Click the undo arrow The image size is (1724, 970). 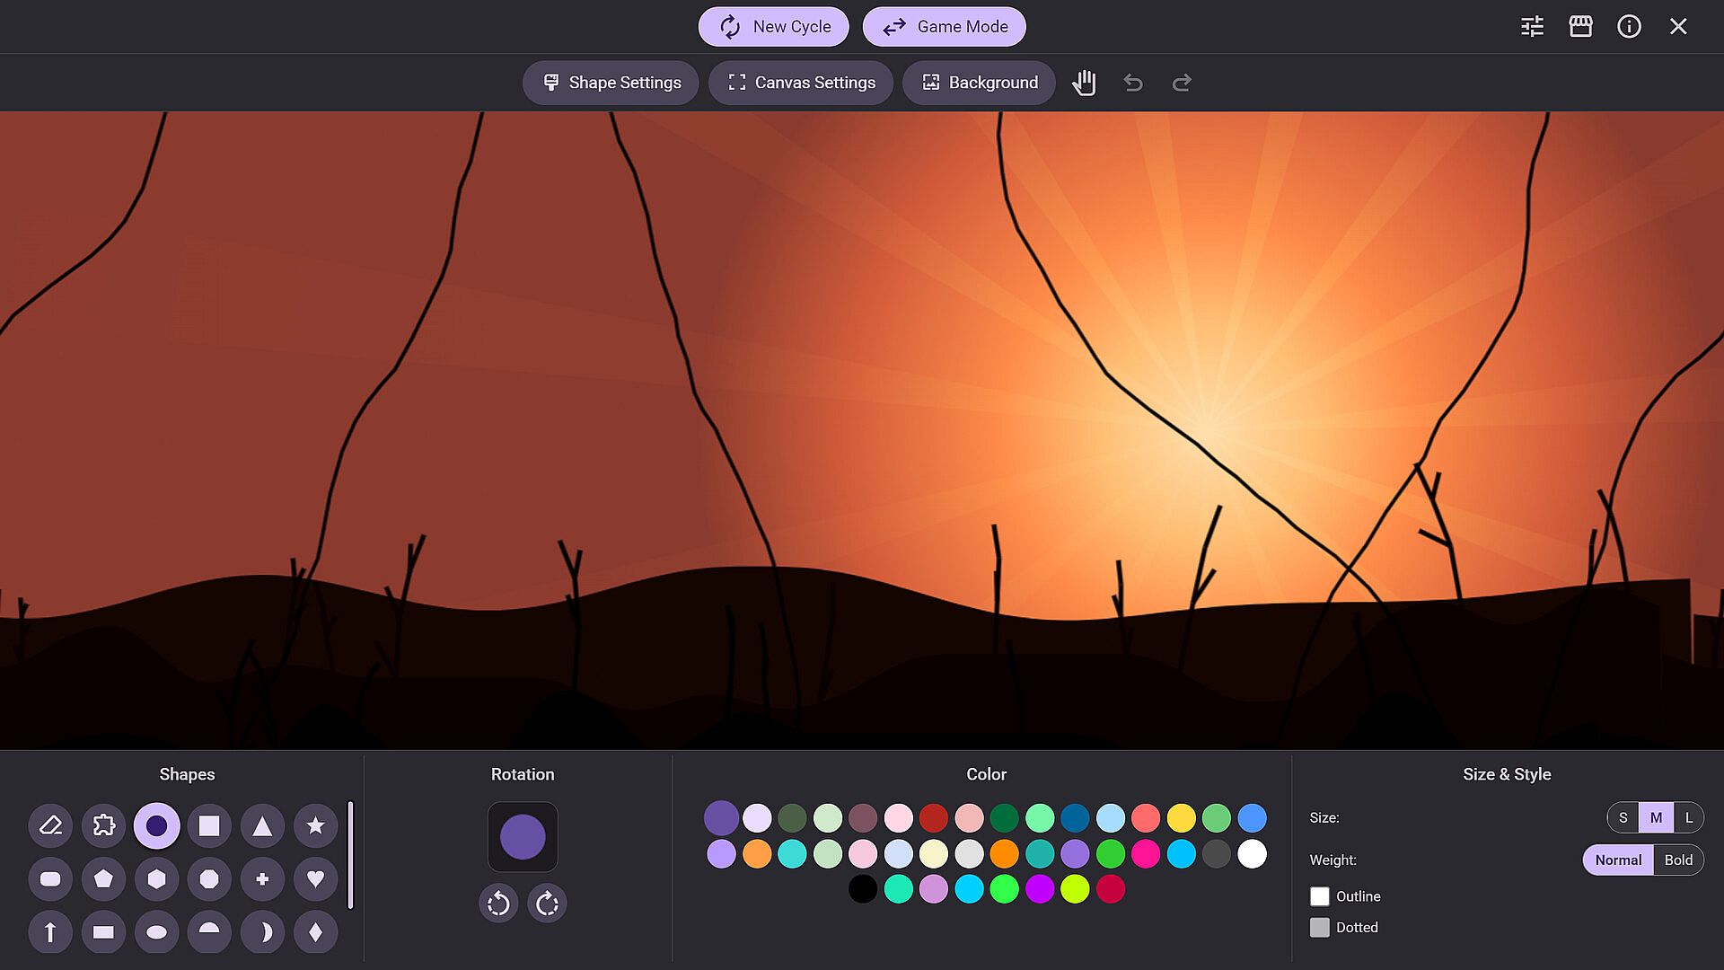coord(1133,83)
